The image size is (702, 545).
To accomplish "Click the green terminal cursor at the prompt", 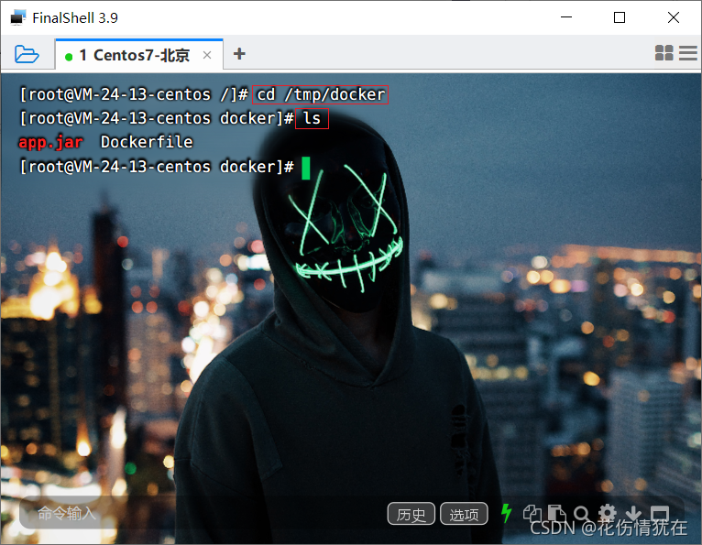I will (x=306, y=168).
